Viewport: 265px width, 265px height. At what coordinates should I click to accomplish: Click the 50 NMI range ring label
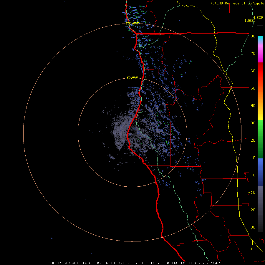coord(132,78)
